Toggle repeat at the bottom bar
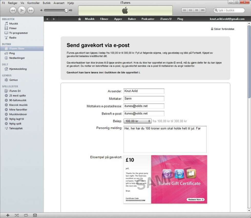 click(x=26, y=215)
